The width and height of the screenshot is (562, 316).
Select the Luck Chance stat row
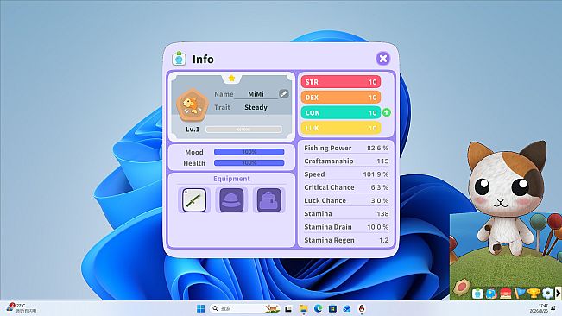click(346, 200)
